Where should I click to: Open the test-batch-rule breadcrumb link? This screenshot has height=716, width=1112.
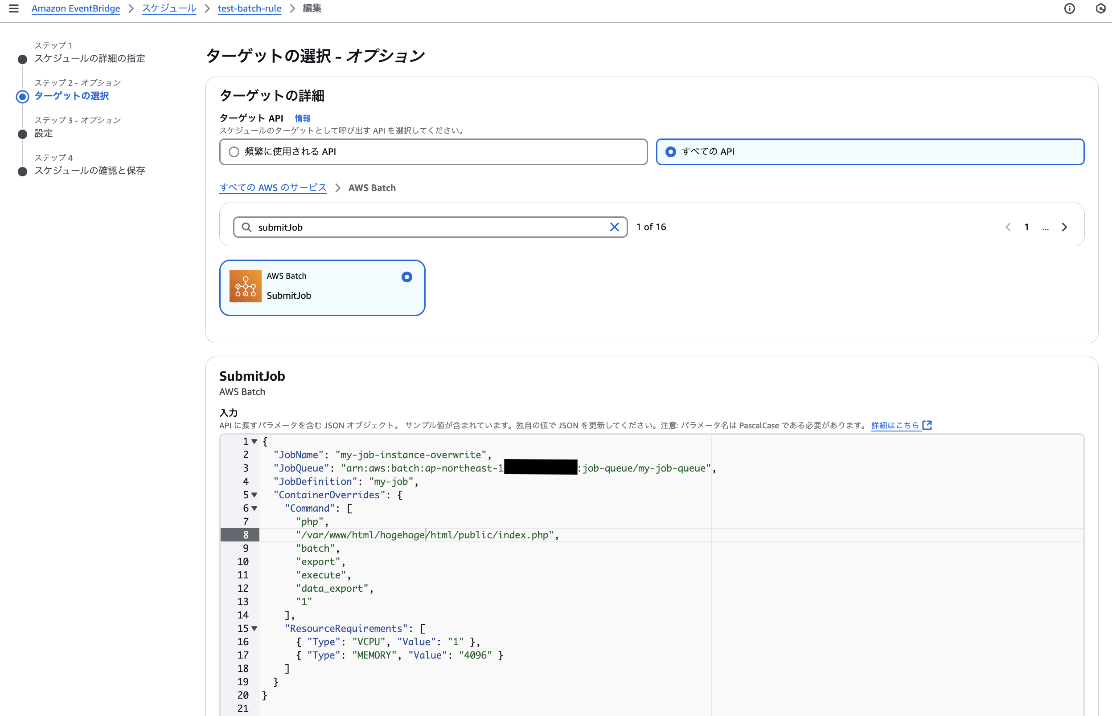[250, 8]
